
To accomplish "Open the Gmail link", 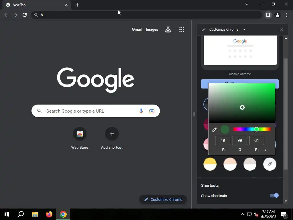I will [136, 30].
